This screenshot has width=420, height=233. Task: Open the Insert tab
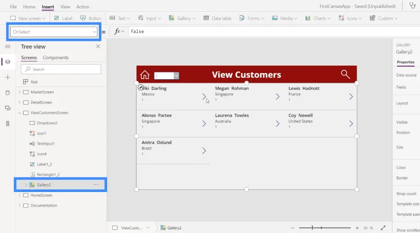[48, 7]
